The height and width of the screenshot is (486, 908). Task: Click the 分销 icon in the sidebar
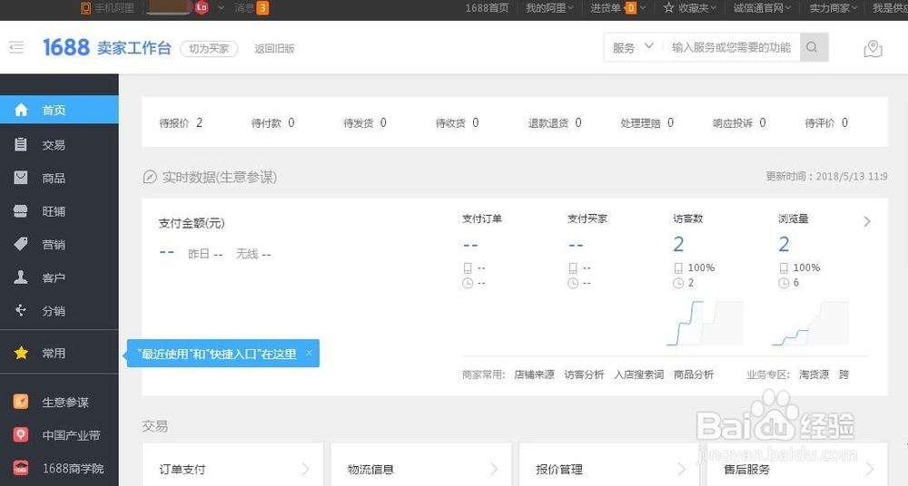coord(21,311)
